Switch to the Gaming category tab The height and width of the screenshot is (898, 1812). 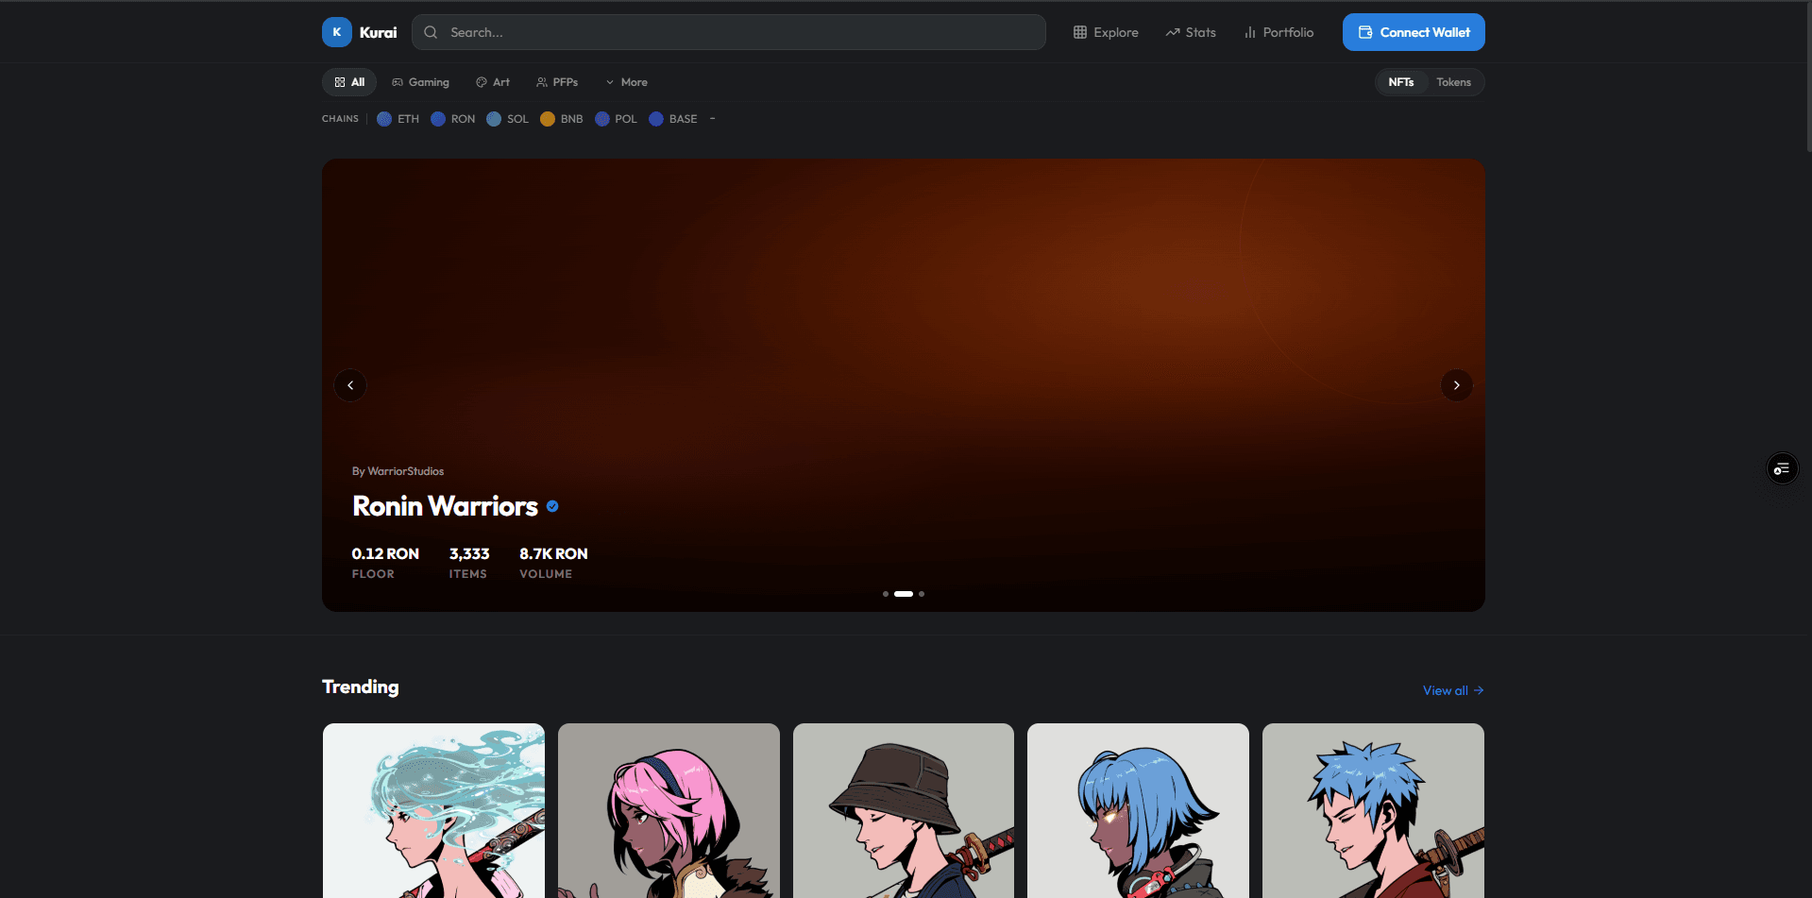coord(420,82)
